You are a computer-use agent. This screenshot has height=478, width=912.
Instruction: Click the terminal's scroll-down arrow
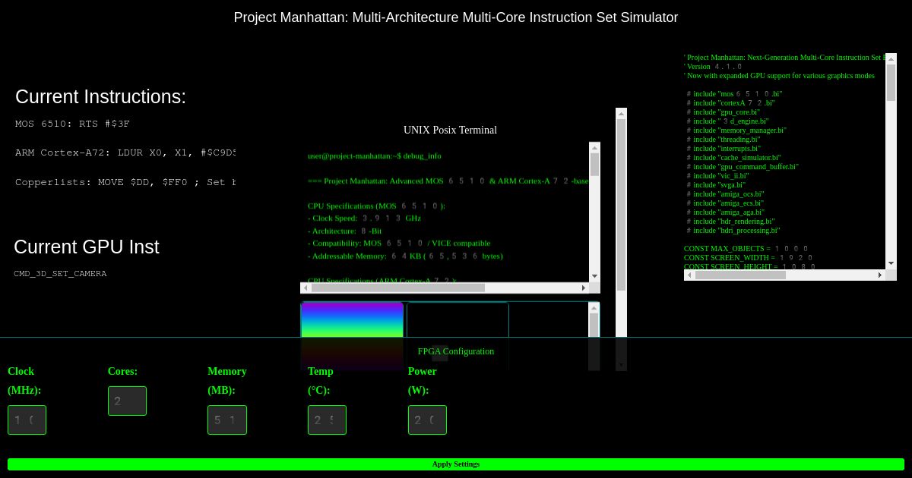coord(595,276)
